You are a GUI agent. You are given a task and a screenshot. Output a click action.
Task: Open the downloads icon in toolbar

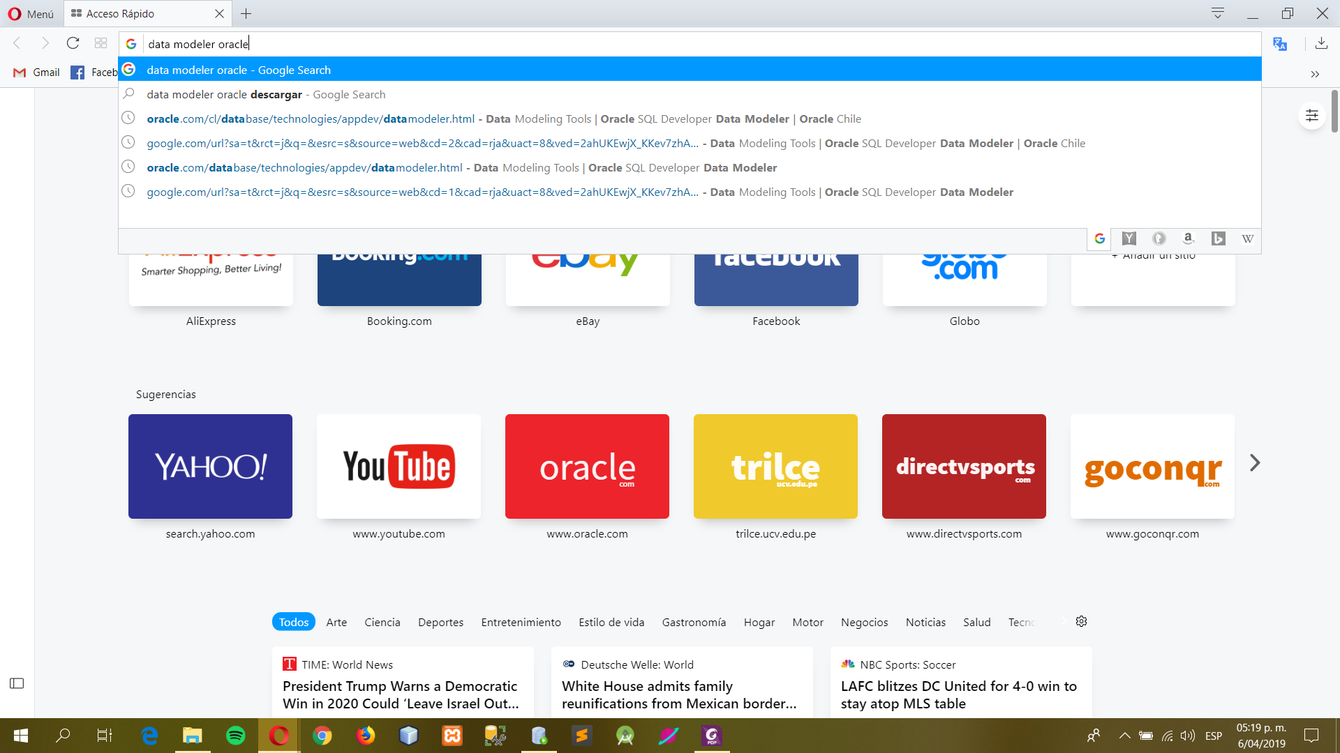(x=1321, y=44)
